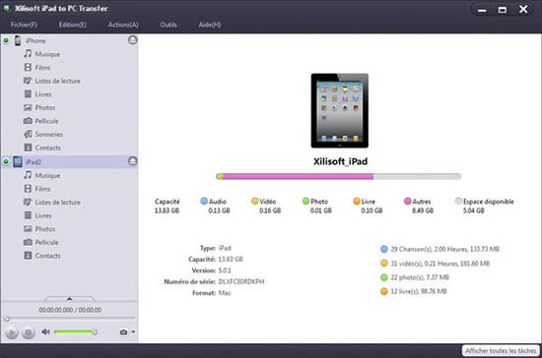Screen dimensions: 542x358
Task: Open Listes de lecture under iPhone
Action: pos(52,81)
